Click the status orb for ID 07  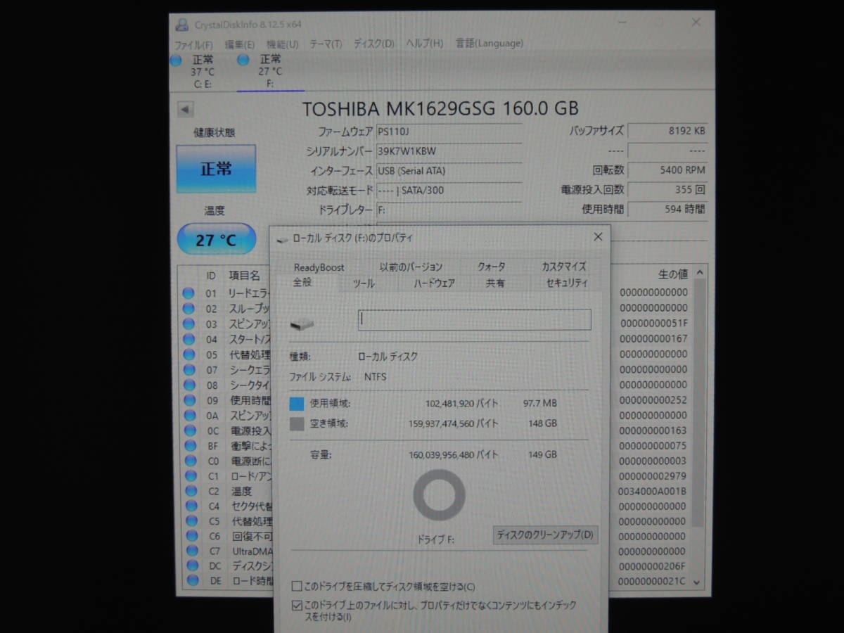coord(188,369)
